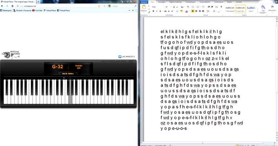This screenshot has width=278, height=146.
Task: Expand the Stijl wijzigen dropdown
Action: (263, 9)
